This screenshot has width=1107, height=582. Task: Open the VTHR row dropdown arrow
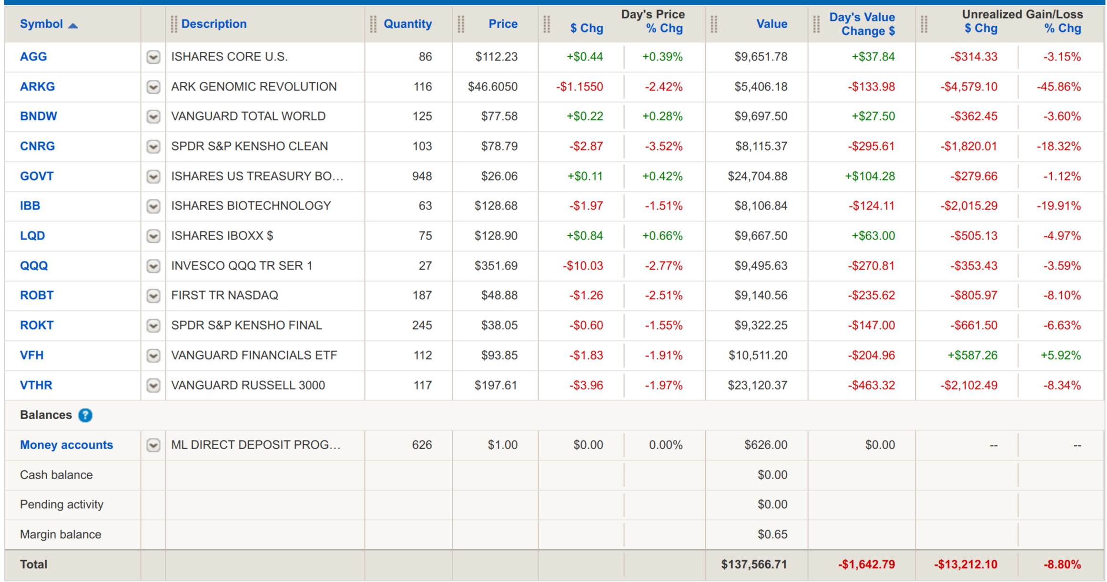[153, 385]
